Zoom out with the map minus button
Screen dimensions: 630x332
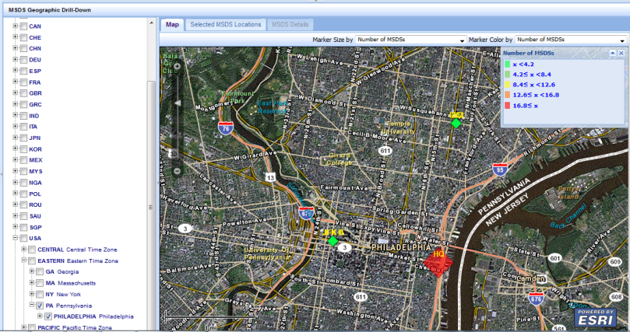[177, 171]
